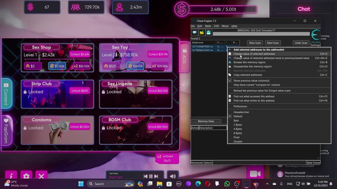Click the large dollar goal icon

pos(182,9)
